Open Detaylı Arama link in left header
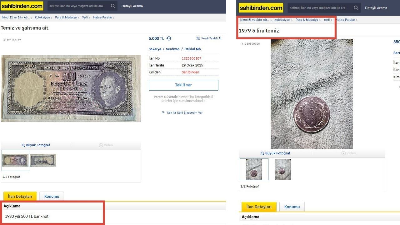Image resolution: width=400 pixels, height=225 pixels. [132, 6]
